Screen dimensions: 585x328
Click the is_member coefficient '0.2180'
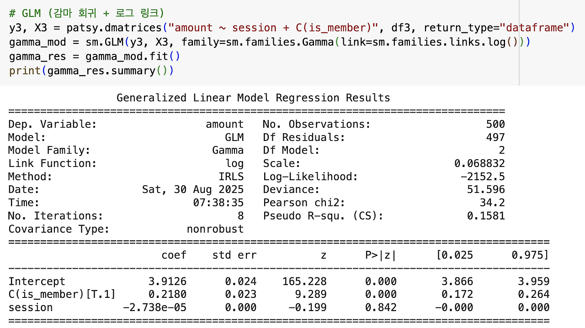coord(167,294)
